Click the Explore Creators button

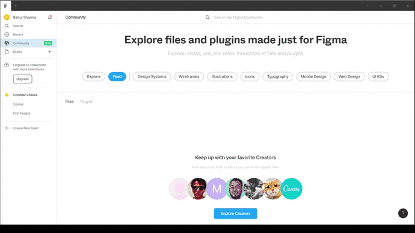tap(236, 213)
